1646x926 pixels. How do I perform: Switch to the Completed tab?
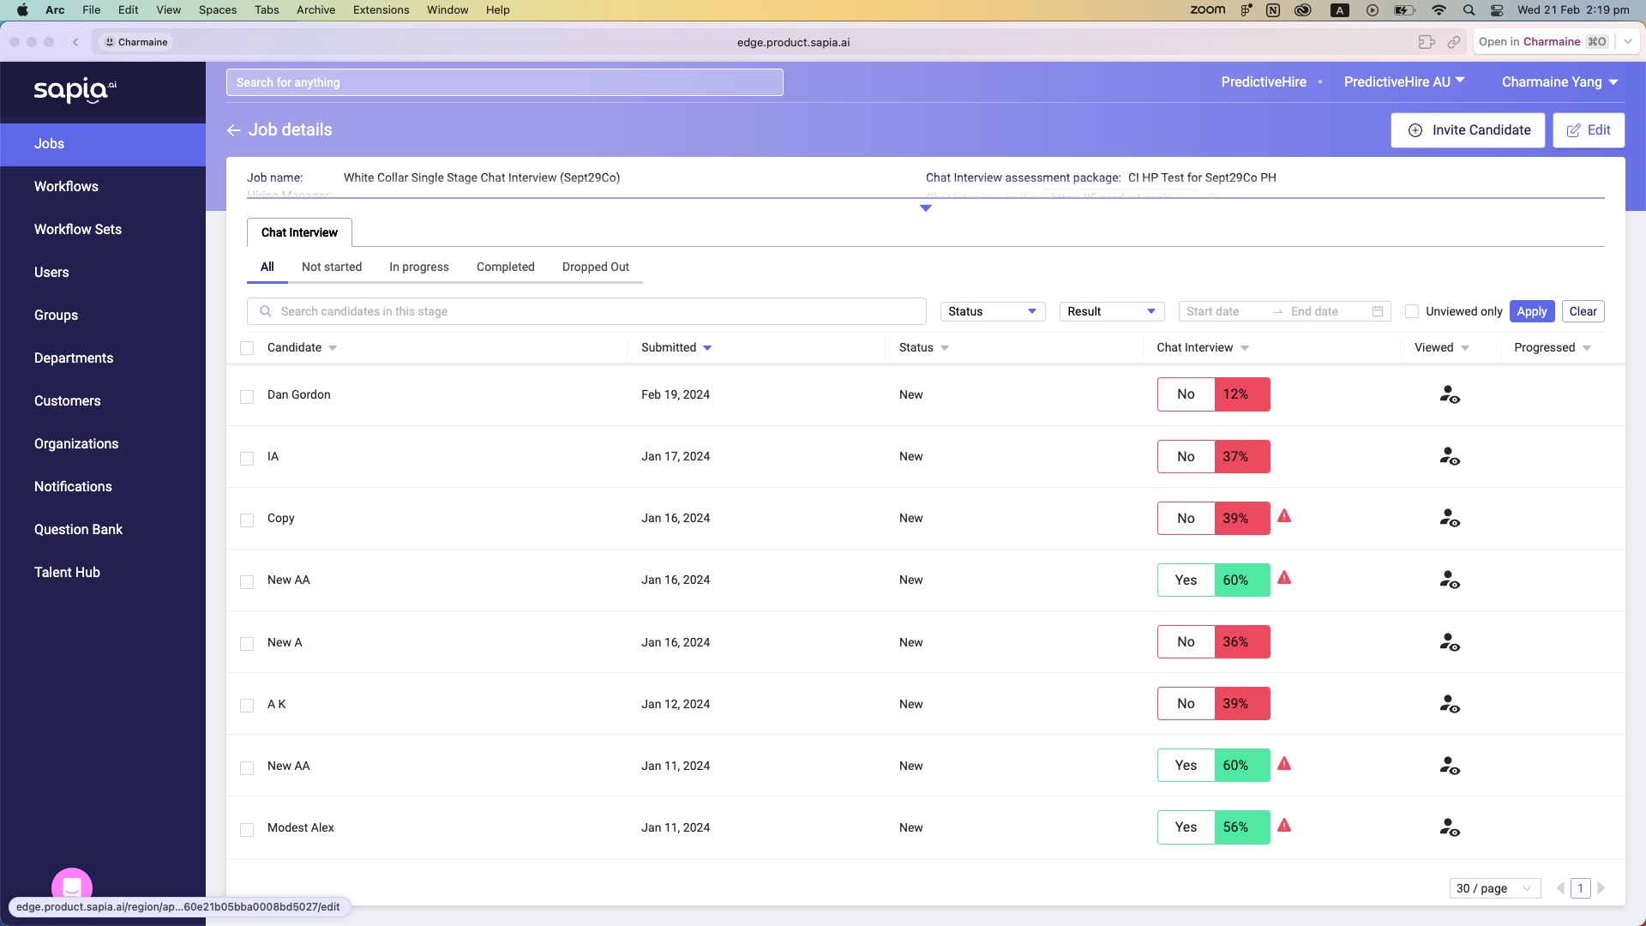505,267
